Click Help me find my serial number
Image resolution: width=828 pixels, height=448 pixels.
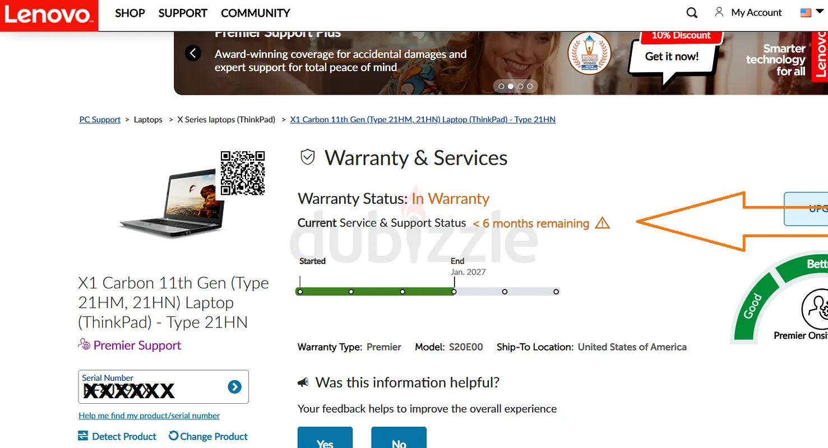(x=149, y=416)
